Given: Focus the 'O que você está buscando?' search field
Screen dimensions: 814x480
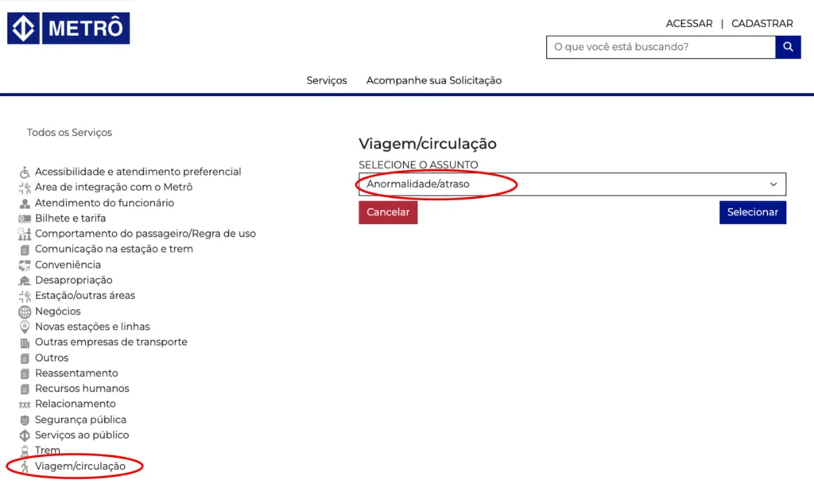Looking at the screenshot, I should tap(660, 47).
